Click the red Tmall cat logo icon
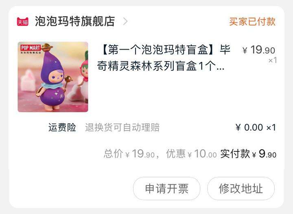 (x=23, y=22)
